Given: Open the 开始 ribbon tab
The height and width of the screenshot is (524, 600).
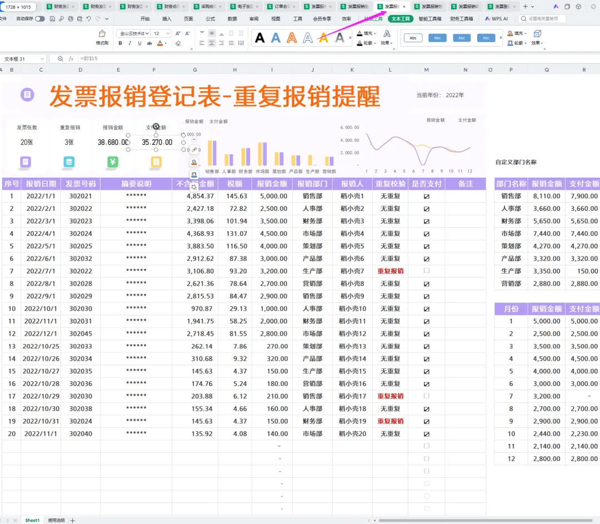Looking at the screenshot, I should coord(144,18).
